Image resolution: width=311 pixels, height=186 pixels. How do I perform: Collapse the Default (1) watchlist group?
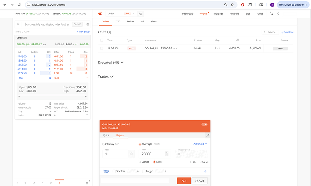click(x=53, y=38)
